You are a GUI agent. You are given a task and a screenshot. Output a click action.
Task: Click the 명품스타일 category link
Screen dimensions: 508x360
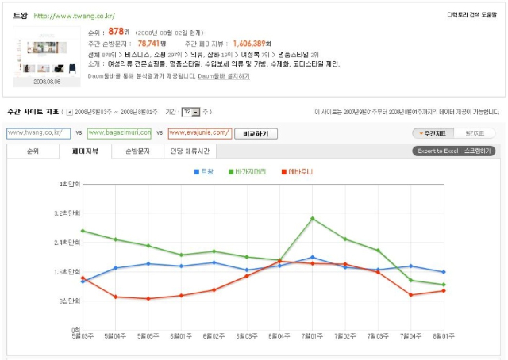[293, 55]
